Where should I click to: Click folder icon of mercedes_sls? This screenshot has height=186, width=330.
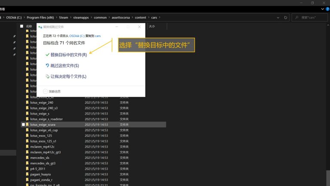[27, 157]
